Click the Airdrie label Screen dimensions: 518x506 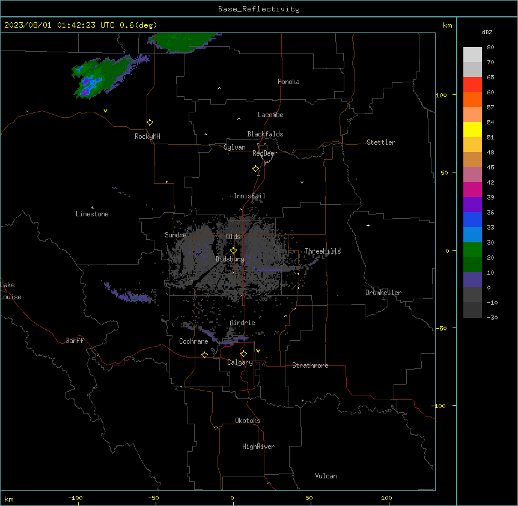[x=243, y=323]
